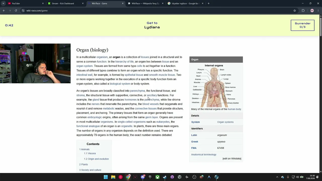The image size is (322, 181).
Task: Switch to WikiRace Wikipedia tab
Action: click(x=146, y=4)
